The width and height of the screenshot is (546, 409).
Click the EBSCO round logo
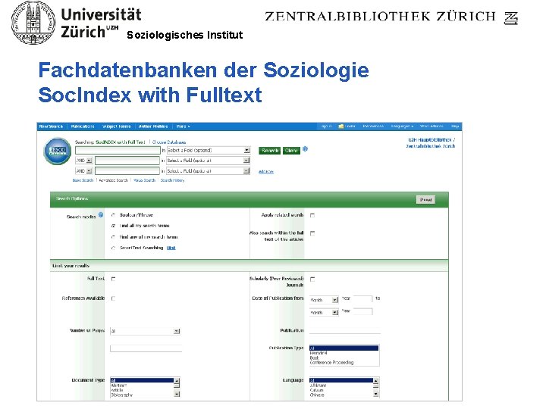[x=58, y=151]
